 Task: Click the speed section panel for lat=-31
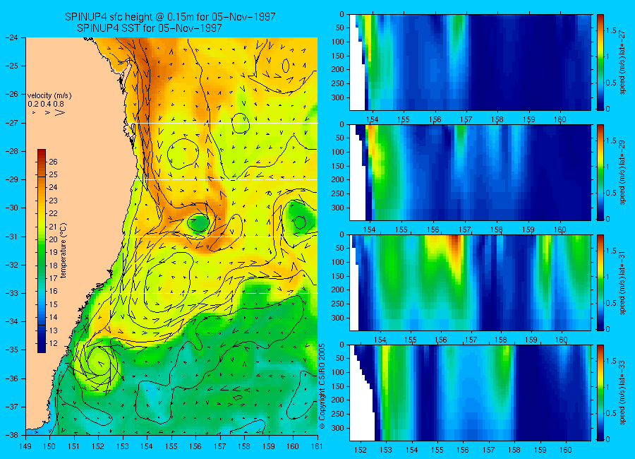point(470,282)
